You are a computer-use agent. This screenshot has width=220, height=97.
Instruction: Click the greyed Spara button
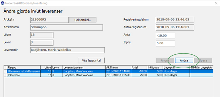(203, 60)
